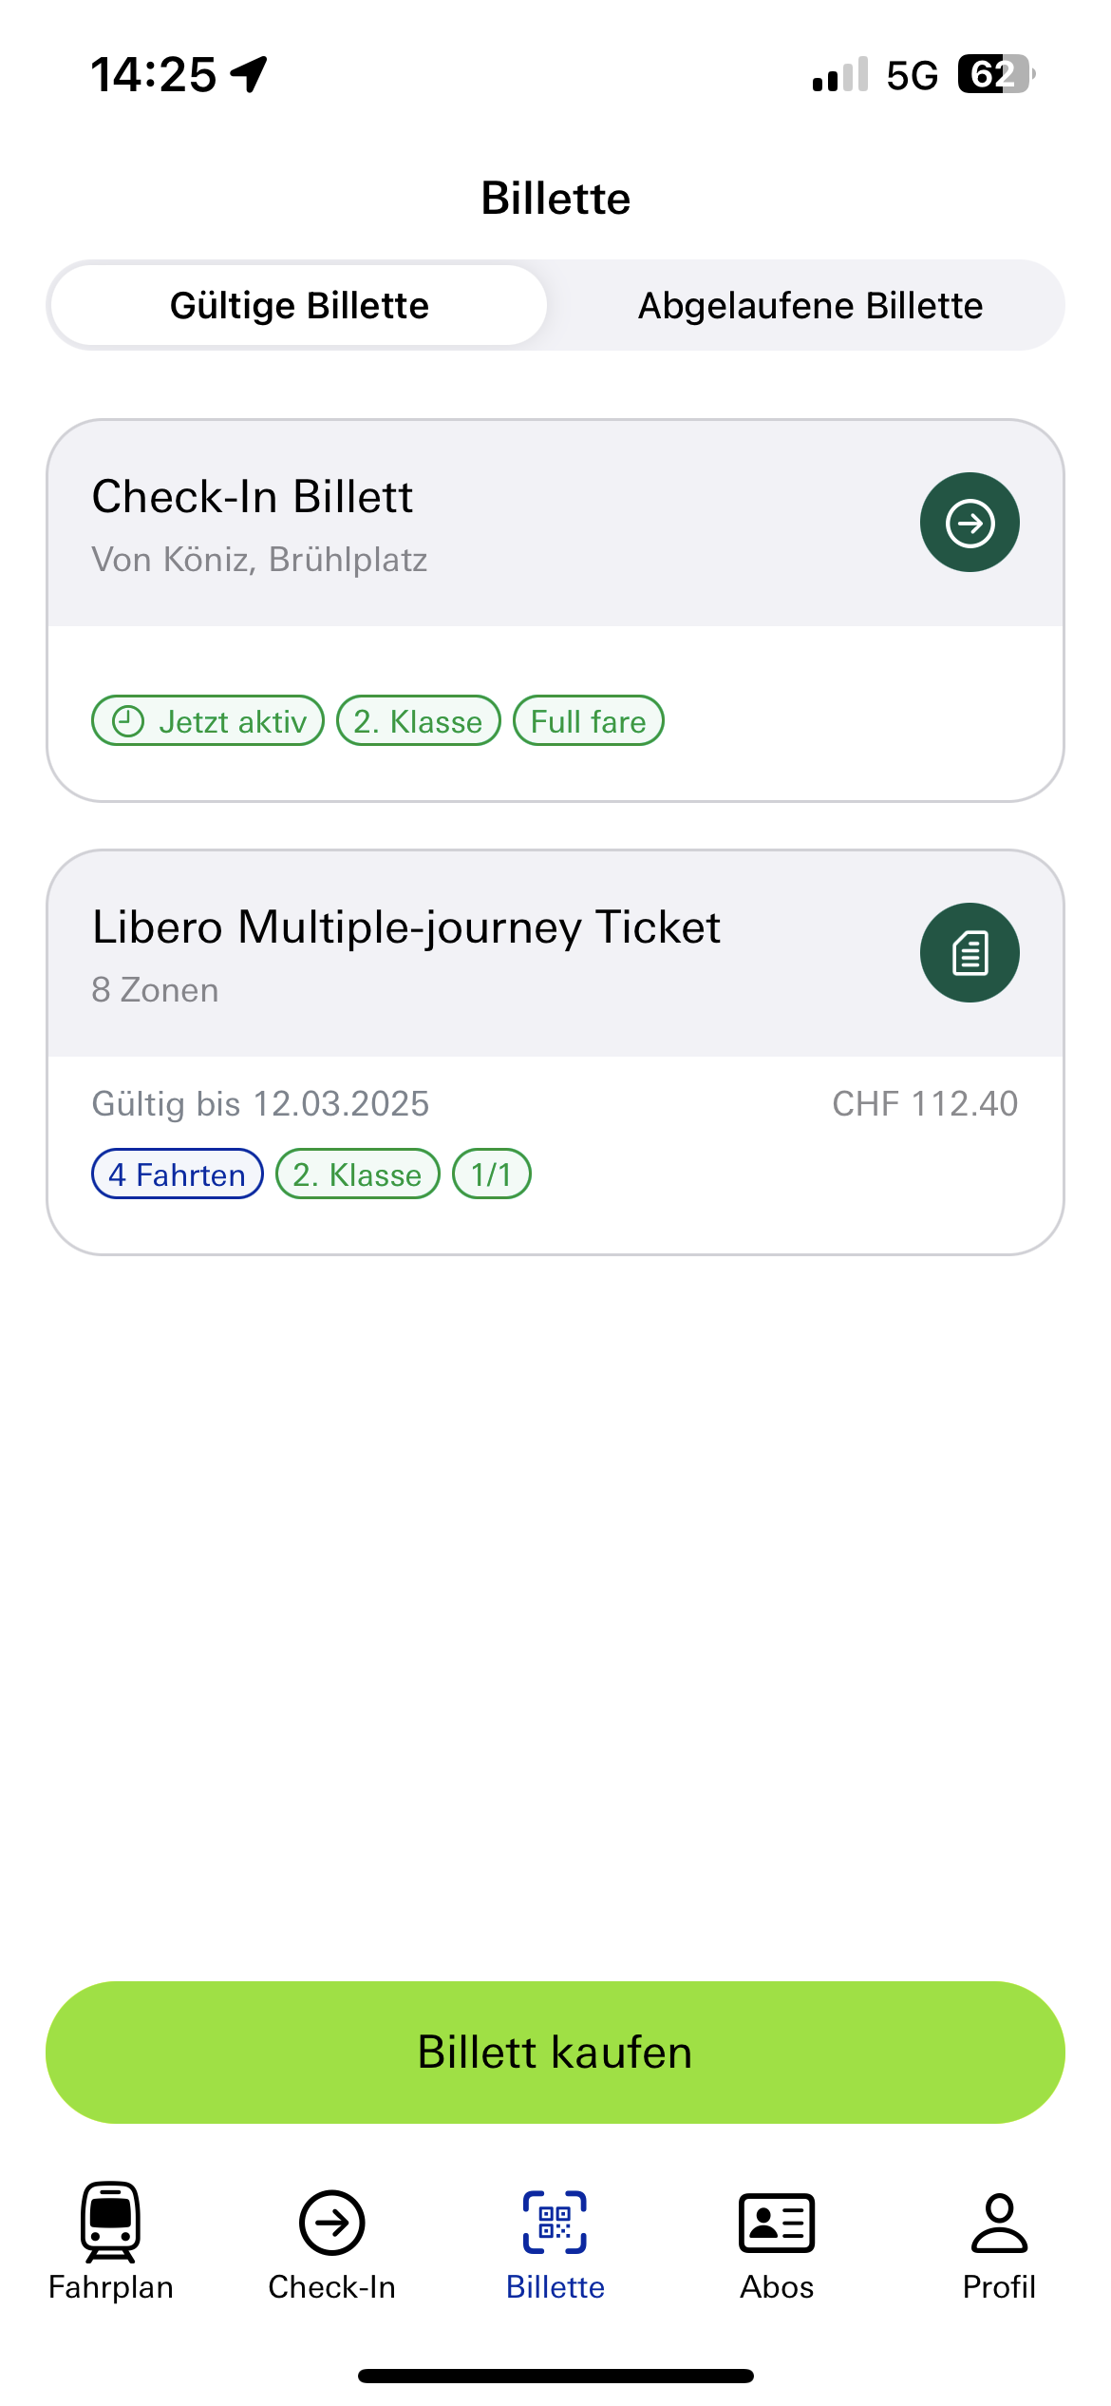Tap the CHF 112.40 price label
Screen dimensions: 1111x2406
coord(925,1103)
